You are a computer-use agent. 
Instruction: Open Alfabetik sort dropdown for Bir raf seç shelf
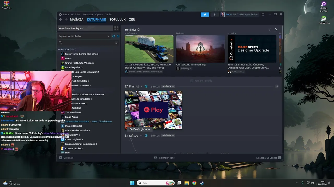(x=168, y=136)
